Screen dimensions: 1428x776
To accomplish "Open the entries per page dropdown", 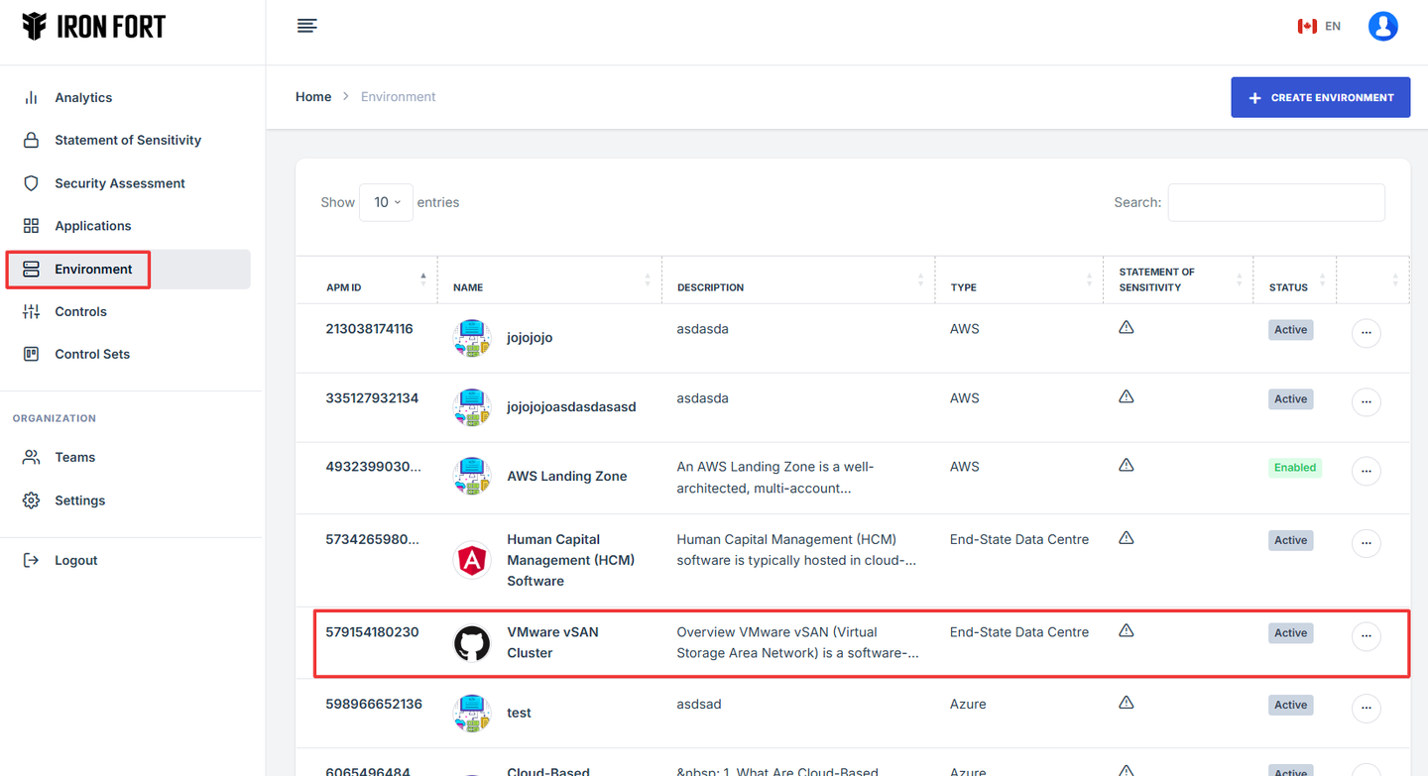I will [x=386, y=202].
